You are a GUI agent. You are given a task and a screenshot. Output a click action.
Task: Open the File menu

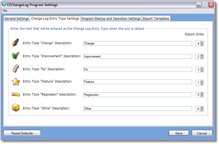pos(5,11)
